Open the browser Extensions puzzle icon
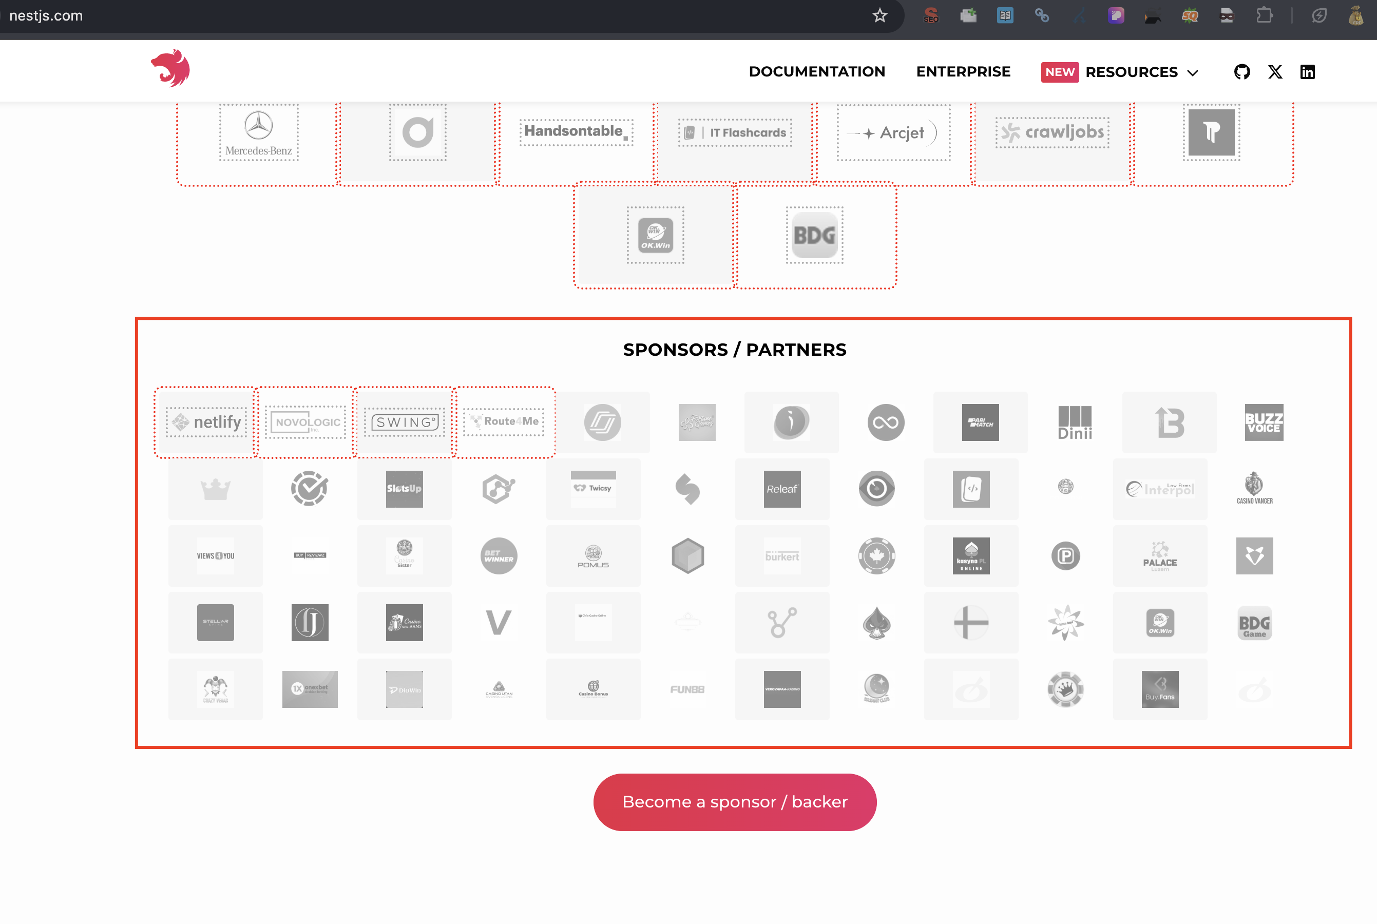The height and width of the screenshot is (924, 1377). [x=1264, y=15]
